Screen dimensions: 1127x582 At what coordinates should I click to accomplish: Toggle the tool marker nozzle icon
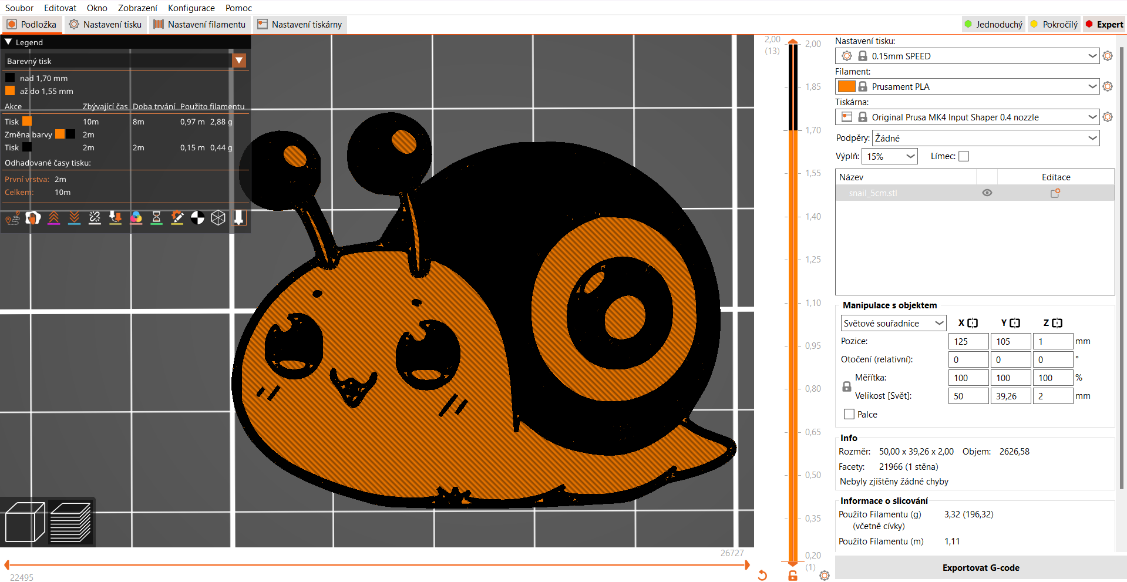coord(238,218)
